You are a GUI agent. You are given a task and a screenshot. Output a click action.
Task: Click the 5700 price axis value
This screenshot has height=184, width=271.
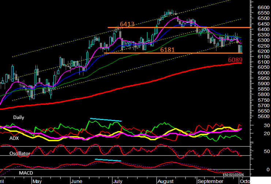pos(263,106)
